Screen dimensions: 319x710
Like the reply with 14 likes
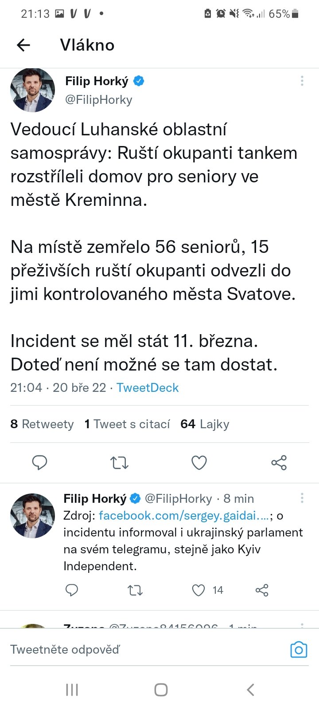(x=198, y=590)
